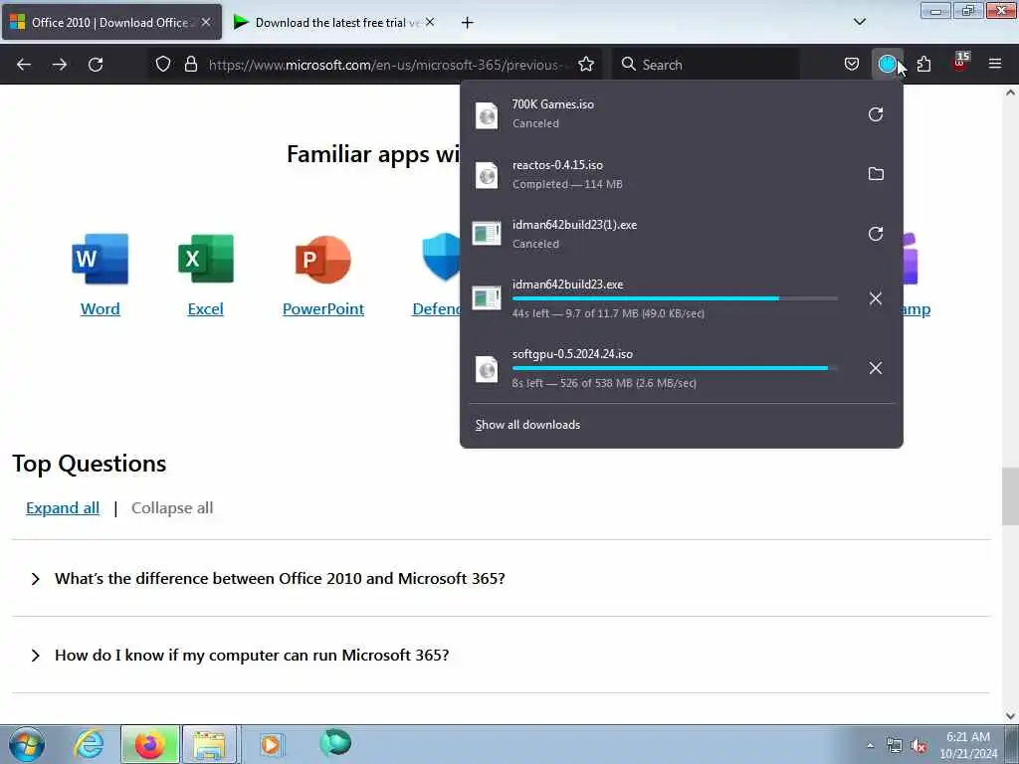1019x764 pixels.
Task: Click the 700K Games.iso file icon
Action: [487, 115]
